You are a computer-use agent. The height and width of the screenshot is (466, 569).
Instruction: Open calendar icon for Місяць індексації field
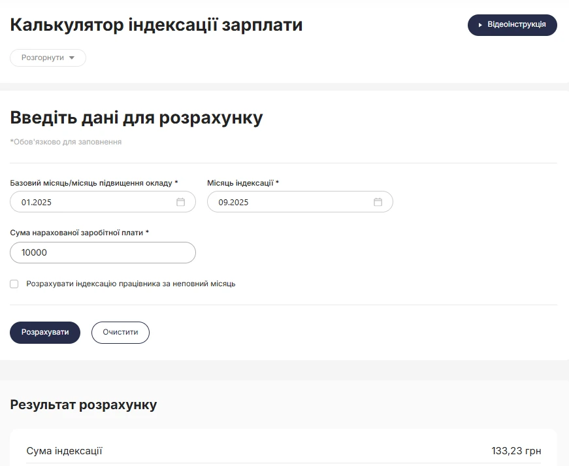pyautogui.click(x=378, y=202)
